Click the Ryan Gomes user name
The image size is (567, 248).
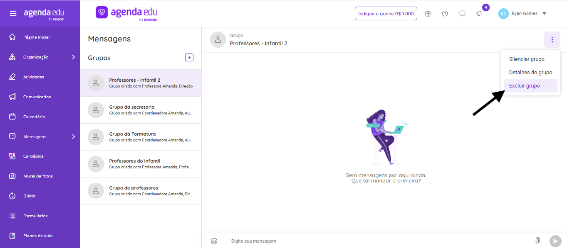coord(525,14)
